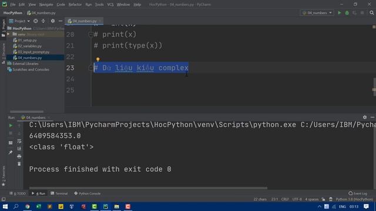Screen dimensions: 376x211
Task: Open UTF-8 encoding selector
Action: pyautogui.click(x=297, y=199)
